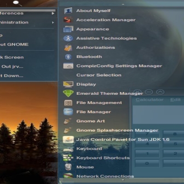Choose Bluetooth preferences entry
Screen dimensions: 184x184
pos(89,57)
